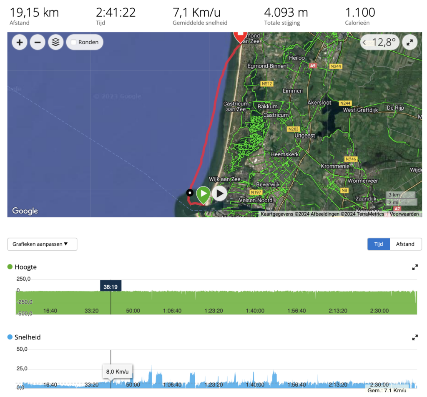Click the N512 road badge on map
427x397 pixels.
click(x=267, y=84)
